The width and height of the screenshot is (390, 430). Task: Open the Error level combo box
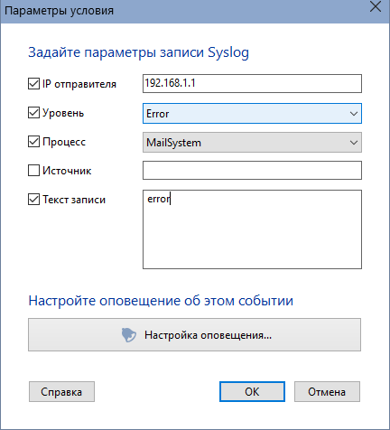[x=252, y=114]
